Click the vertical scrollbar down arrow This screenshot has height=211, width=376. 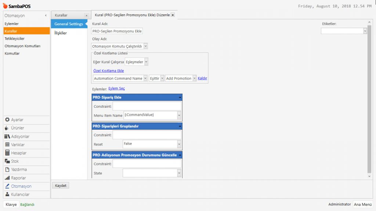coord(369,176)
